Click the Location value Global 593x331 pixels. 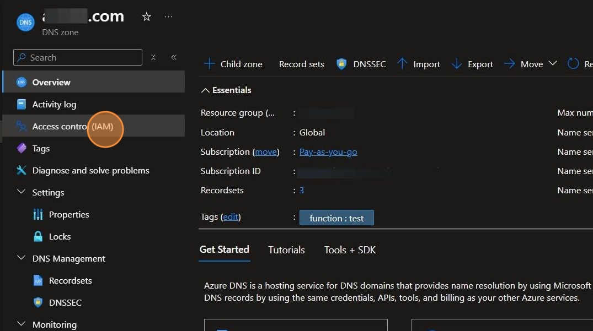(312, 133)
